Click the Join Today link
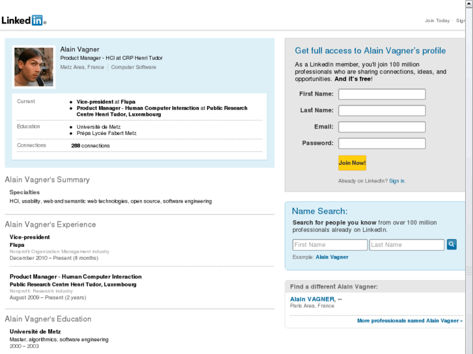 point(437,21)
